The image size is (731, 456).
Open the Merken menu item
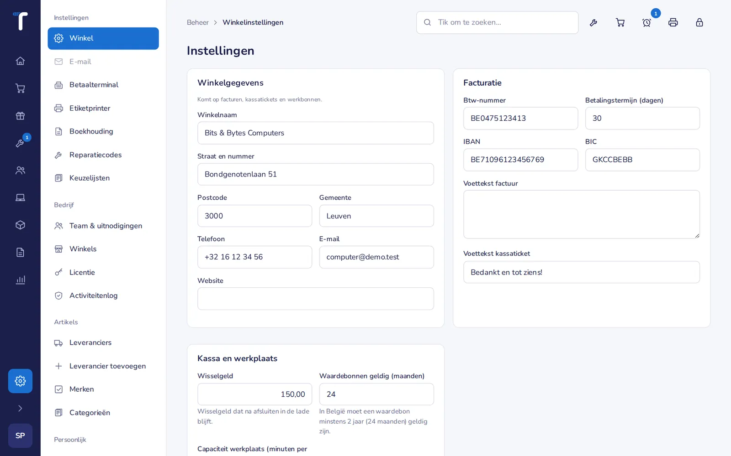point(103,389)
